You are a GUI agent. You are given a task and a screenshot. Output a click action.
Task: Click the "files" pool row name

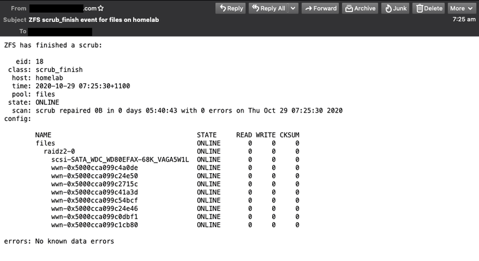pyautogui.click(x=45, y=143)
